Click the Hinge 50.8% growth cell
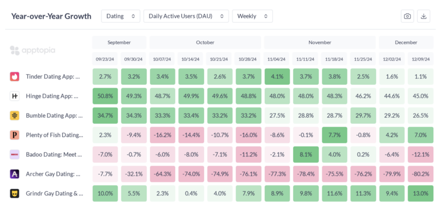Image resolution: width=446 pixels, height=217 pixels. [105, 96]
